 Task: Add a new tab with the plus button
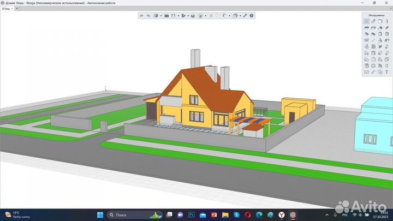click(x=17, y=9)
